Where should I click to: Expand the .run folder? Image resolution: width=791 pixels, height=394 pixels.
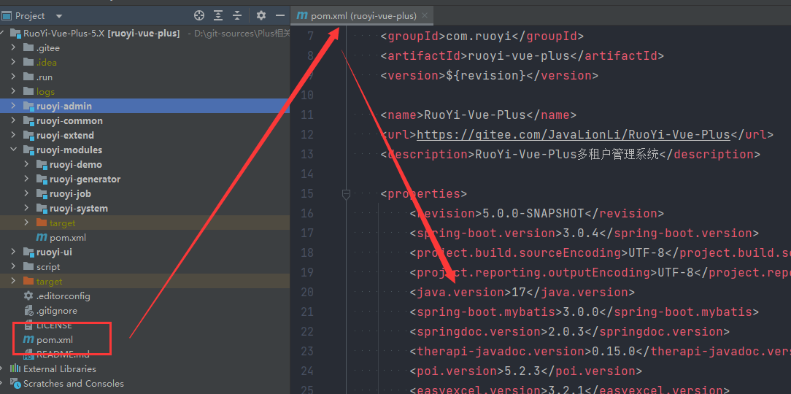(x=14, y=77)
